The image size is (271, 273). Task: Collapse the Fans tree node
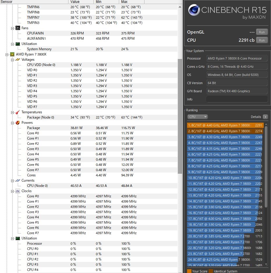(x=12, y=28)
